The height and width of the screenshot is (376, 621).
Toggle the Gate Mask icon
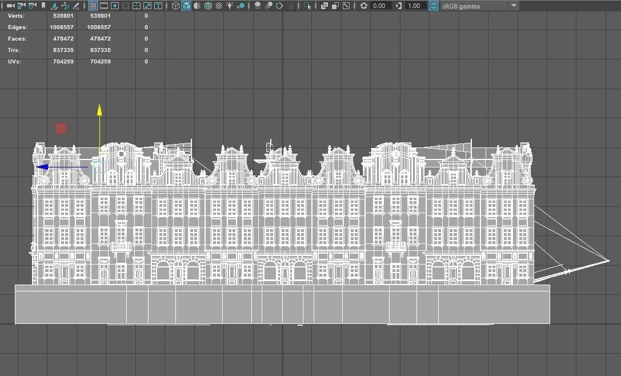(126, 6)
